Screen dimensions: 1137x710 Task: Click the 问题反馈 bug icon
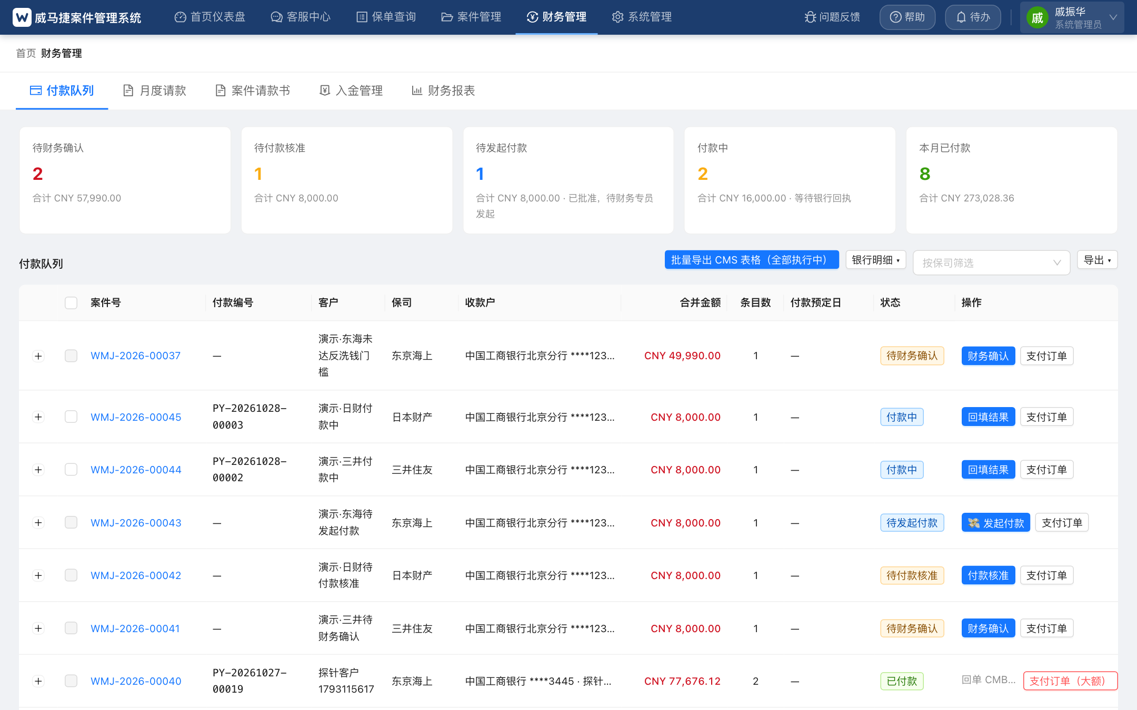(810, 17)
